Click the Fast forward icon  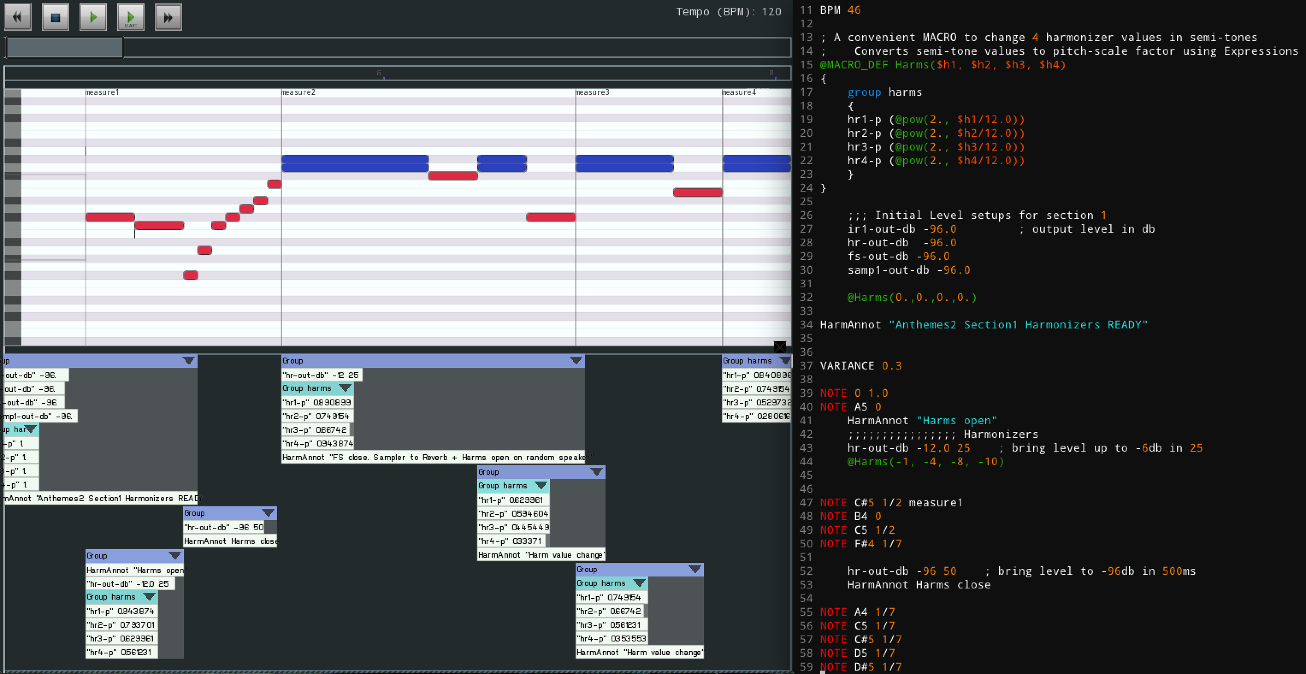pyautogui.click(x=169, y=15)
